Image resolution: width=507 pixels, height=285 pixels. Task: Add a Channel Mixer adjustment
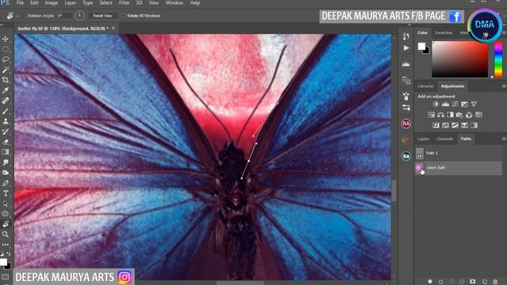coord(469,115)
